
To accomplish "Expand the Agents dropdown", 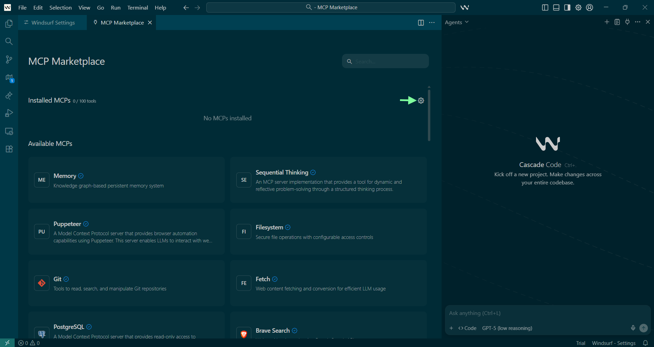I will tap(457, 22).
